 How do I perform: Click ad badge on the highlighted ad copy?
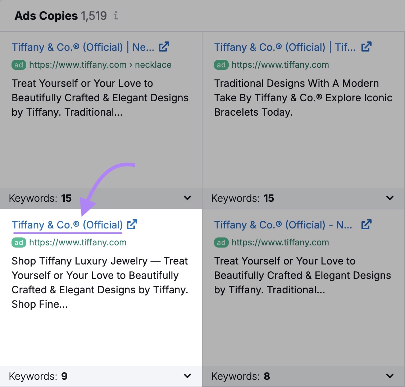(x=18, y=243)
